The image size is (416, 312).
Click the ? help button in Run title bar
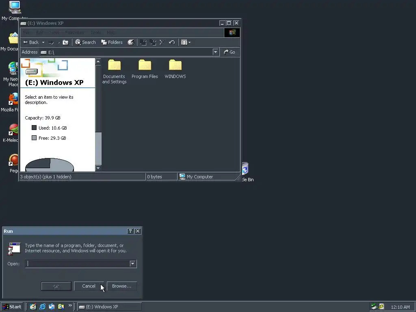(130, 231)
